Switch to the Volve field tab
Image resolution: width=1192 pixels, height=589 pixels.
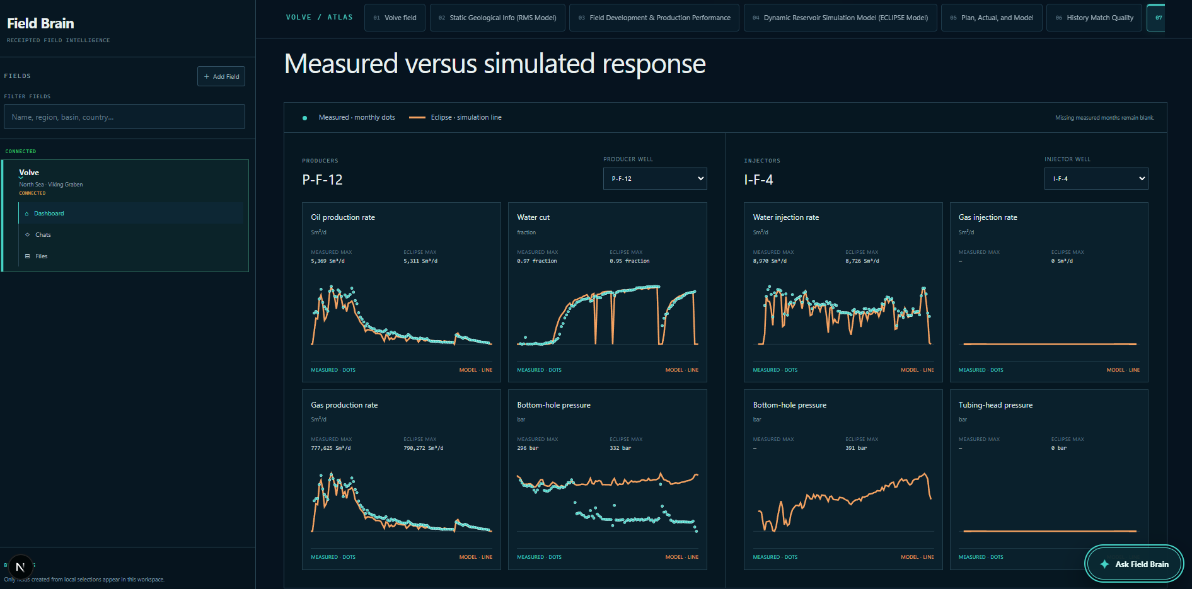pos(395,18)
